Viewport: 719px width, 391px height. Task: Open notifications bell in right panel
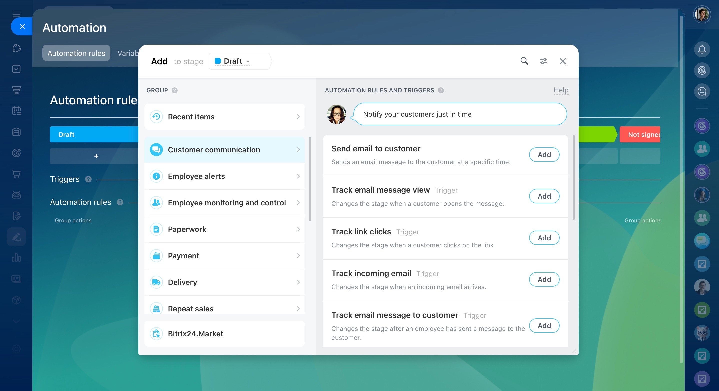point(702,50)
